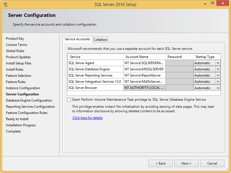
Task: Click Instance Configuration step in sidebar
Action: click(x=23, y=88)
